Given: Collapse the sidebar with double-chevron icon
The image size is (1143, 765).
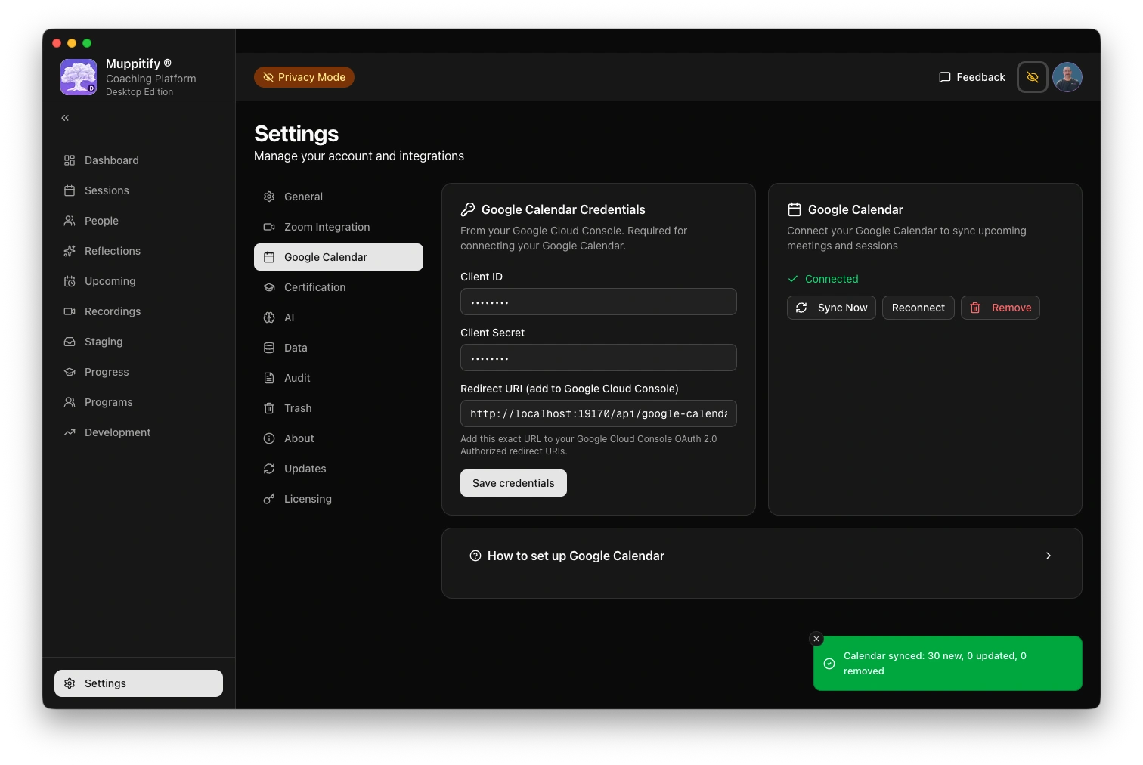Looking at the screenshot, I should (65, 118).
